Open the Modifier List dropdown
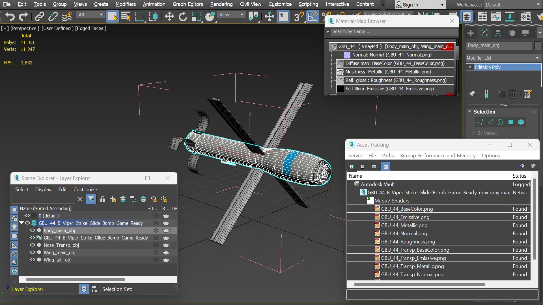 [503, 58]
